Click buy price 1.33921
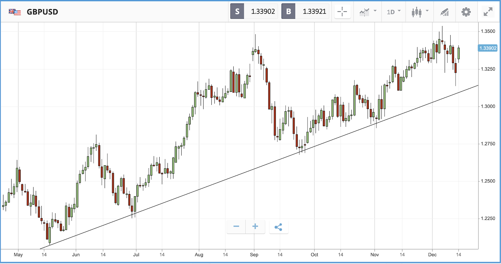501x264 pixels. tap(314, 12)
